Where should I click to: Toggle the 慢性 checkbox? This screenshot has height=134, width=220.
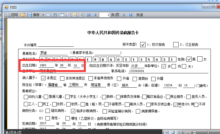(x=68, y=118)
